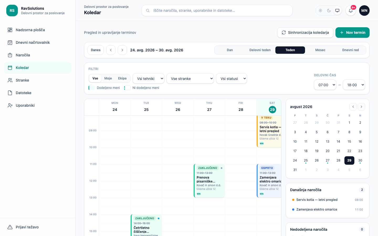Change work start time 07:00
This screenshot has height=236, width=378.
coord(325,85)
